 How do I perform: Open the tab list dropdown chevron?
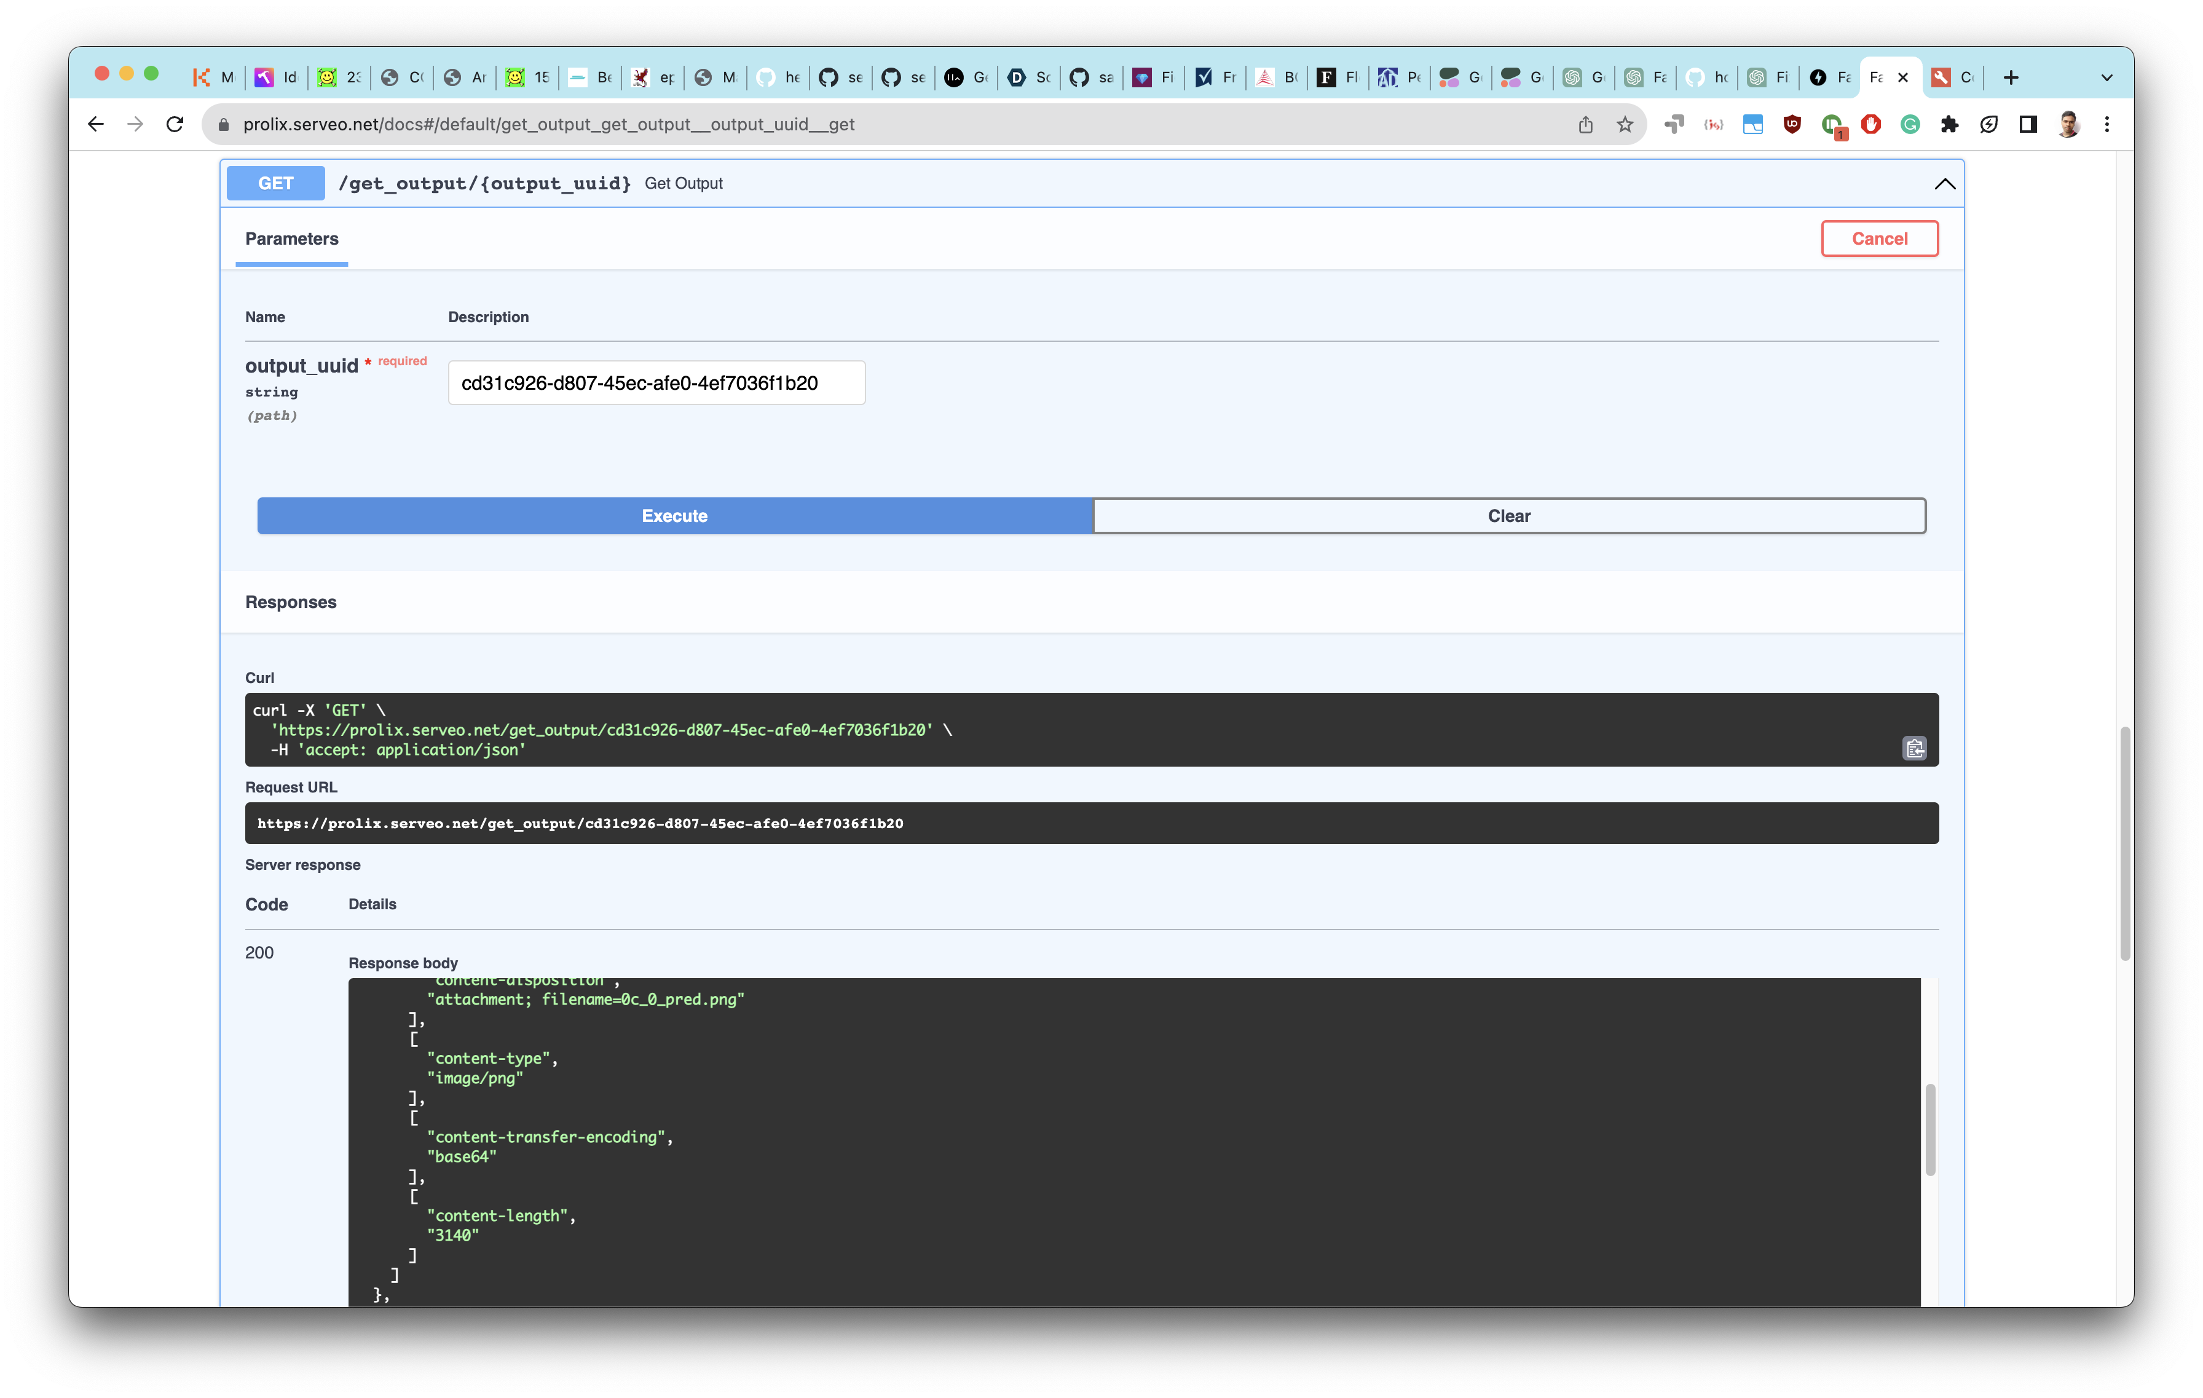click(2106, 77)
